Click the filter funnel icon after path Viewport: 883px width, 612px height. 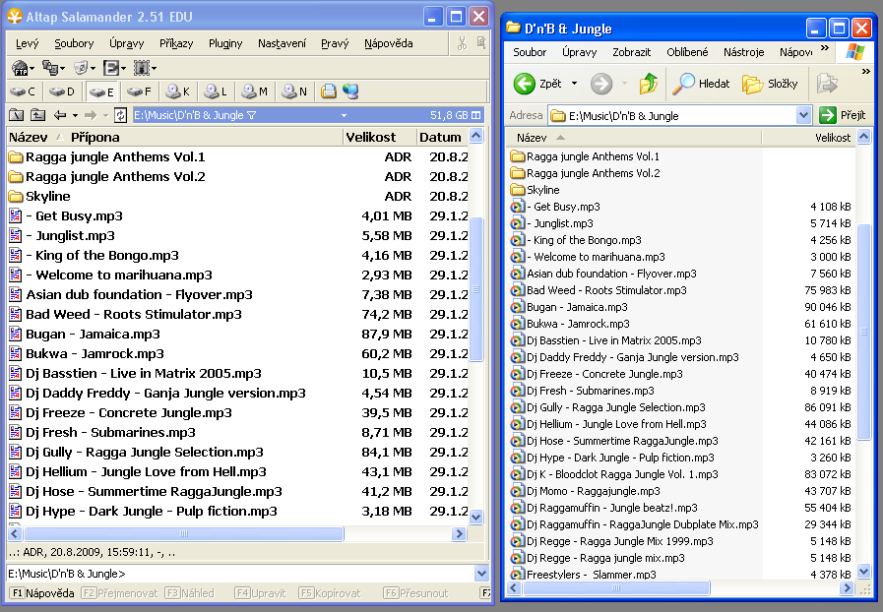tap(252, 115)
